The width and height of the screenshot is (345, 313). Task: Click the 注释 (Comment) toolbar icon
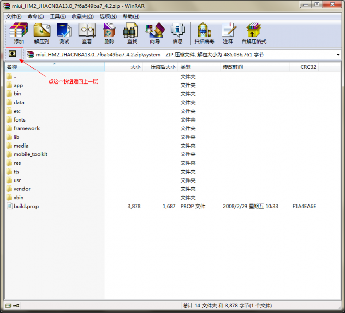click(x=229, y=30)
